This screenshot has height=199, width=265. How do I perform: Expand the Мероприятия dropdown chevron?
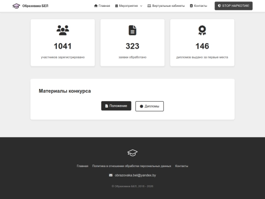[x=141, y=6]
